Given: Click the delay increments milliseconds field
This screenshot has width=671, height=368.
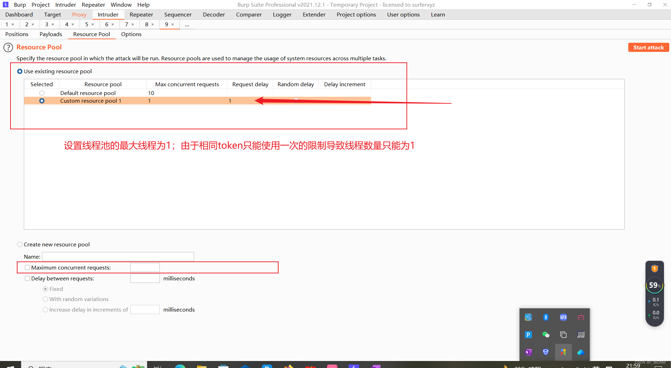Looking at the screenshot, I should (x=145, y=309).
